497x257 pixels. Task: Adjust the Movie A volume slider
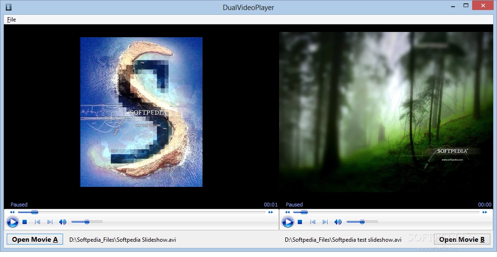(x=87, y=222)
